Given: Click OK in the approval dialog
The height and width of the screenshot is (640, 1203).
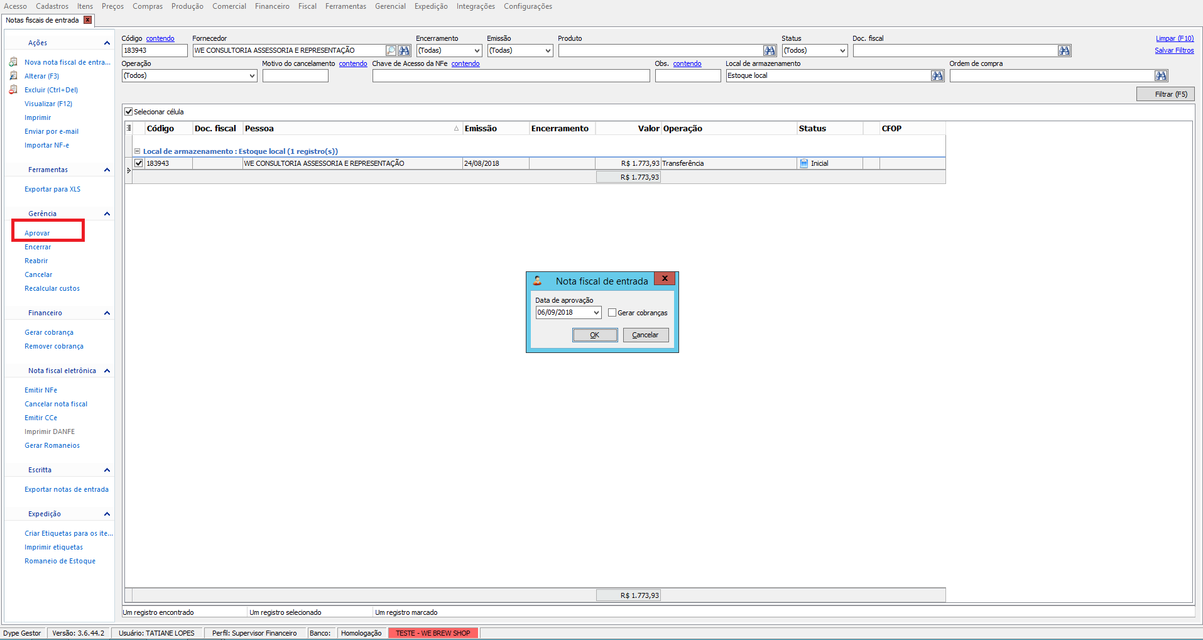Looking at the screenshot, I should (595, 335).
